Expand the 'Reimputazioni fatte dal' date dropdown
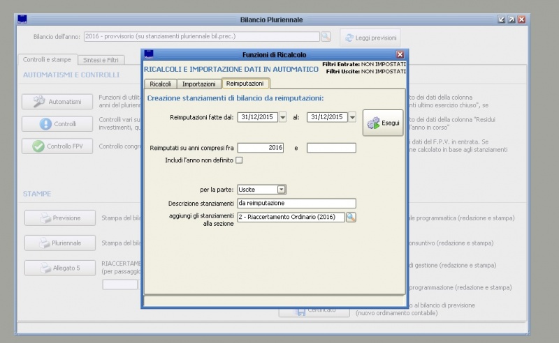The width and height of the screenshot is (559, 343). [x=283, y=117]
